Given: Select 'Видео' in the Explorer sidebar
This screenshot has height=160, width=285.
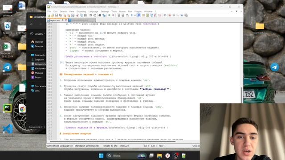Looking at the screenshot, I should pyautogui.click(x=37, y=77).
